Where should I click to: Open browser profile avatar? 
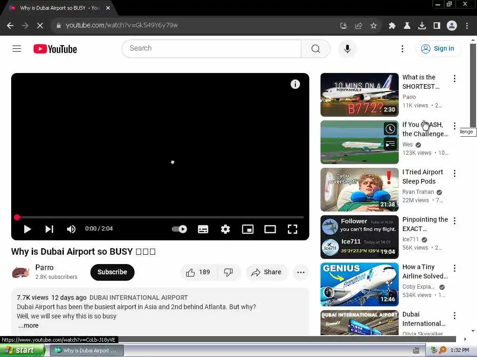[452, 26]
